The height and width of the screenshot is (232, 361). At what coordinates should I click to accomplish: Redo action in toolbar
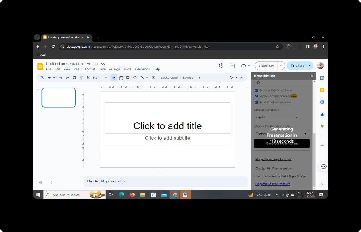67,78
